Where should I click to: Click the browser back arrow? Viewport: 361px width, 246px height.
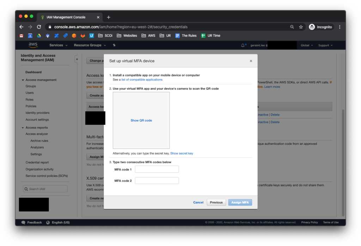point(22,27)
